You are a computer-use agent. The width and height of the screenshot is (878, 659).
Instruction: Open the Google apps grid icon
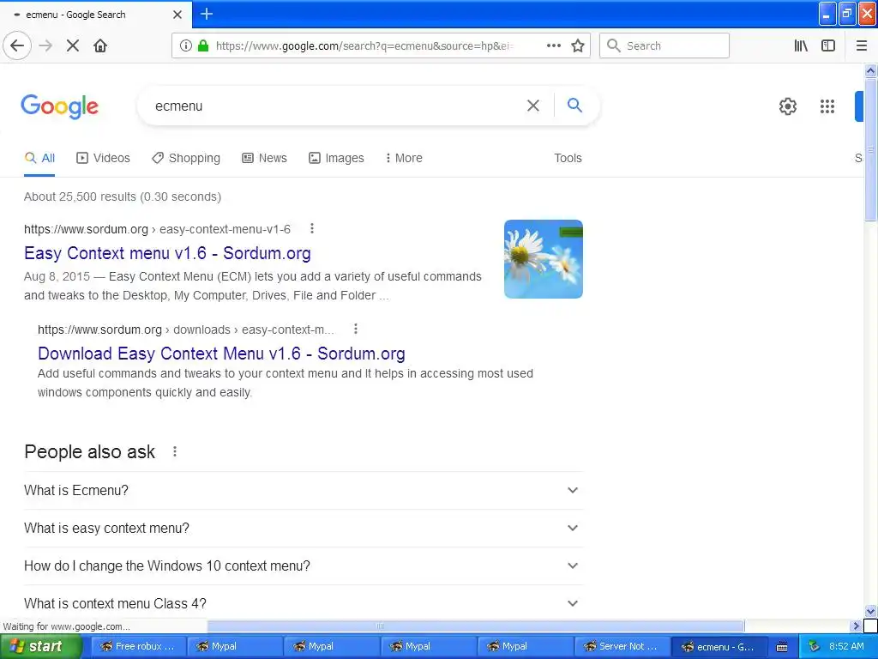[827, 106]
